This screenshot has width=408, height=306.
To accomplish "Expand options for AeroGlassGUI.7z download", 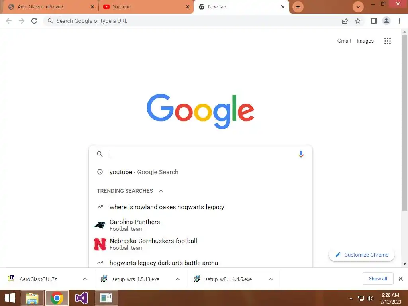I will tap(85, 279).
